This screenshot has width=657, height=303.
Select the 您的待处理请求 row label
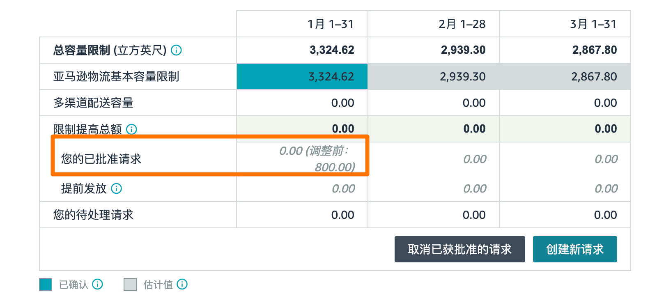(93, 215)
